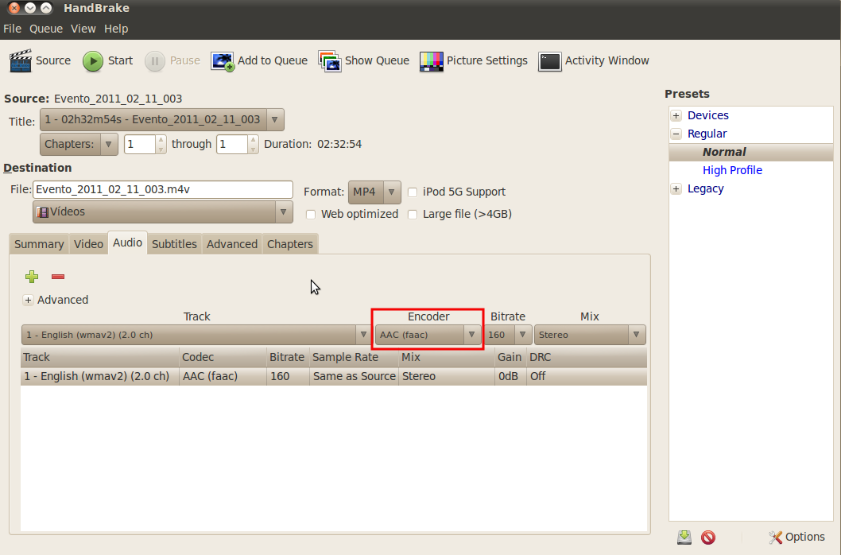This screenshot has width=841, height=555.
Task: Click the Same as Source cell
Action: [x=354, y=376]
